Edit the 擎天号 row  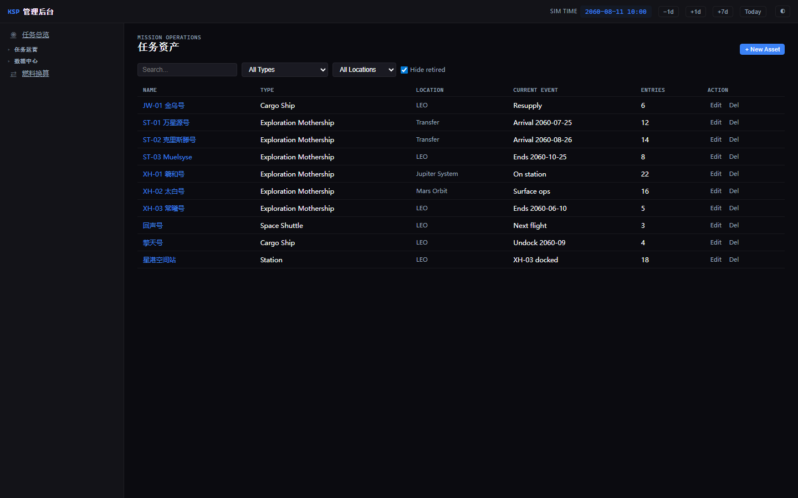pyautogui.click(x=716, y=242)
